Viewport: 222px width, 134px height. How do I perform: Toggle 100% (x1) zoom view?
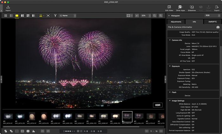137,15
